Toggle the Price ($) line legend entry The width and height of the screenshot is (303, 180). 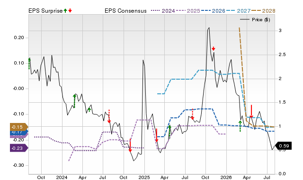(x=255, y=20)
